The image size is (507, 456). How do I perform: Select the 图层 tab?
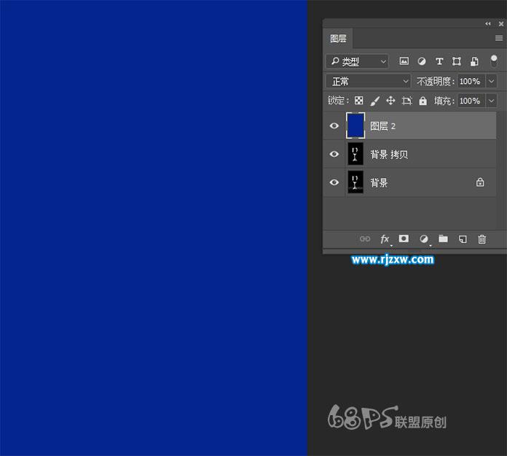click(x=338, y=39)
